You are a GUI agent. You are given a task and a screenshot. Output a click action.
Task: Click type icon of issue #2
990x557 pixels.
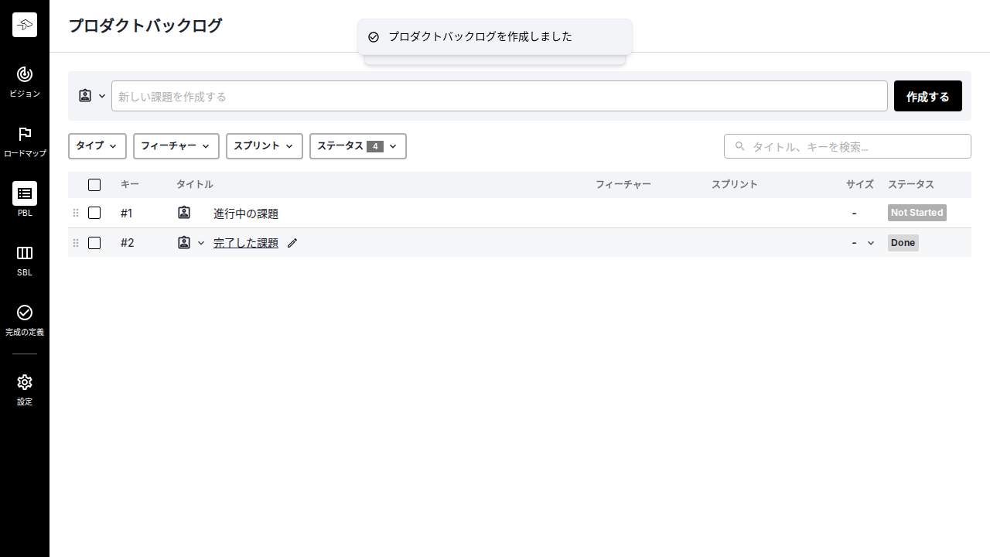(x=184, y=242)
